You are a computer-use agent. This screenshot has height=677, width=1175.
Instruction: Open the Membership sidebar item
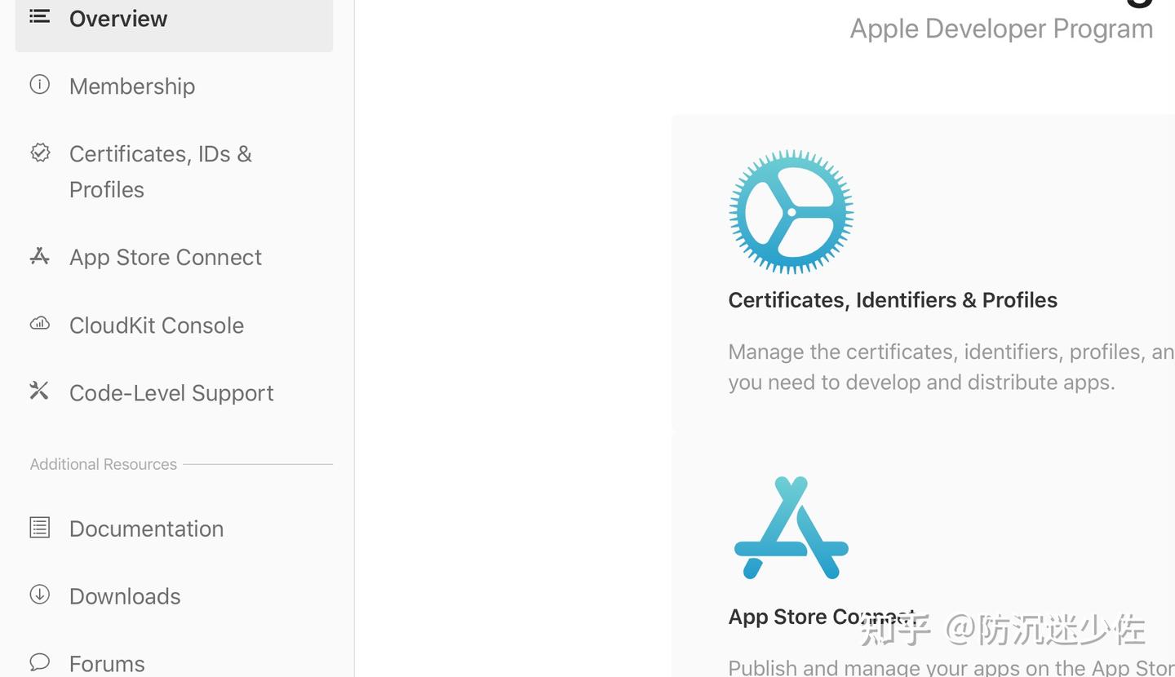point(132,86)
